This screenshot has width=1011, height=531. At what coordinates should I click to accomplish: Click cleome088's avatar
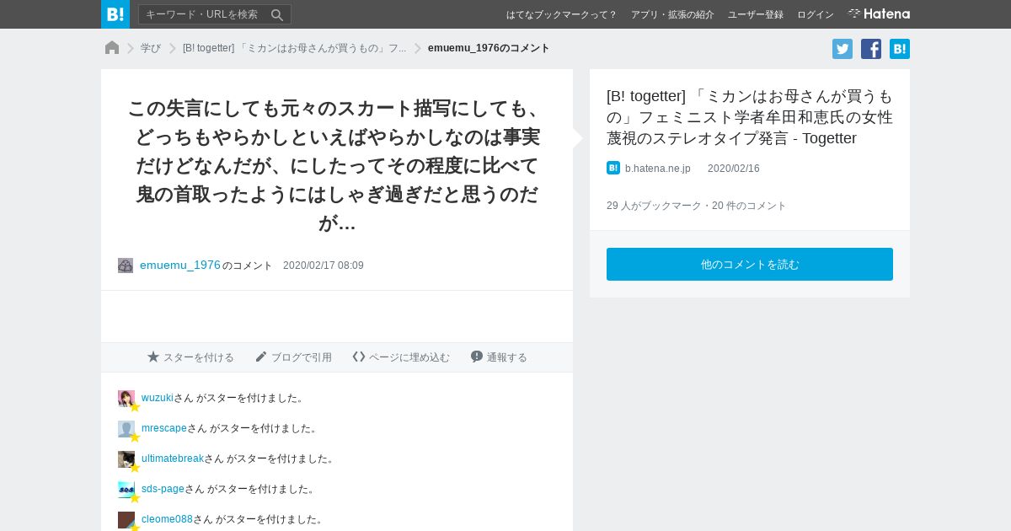tap(126, 520)
